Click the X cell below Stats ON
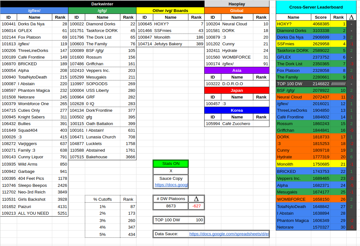The image size is (360, 246). [x=171, y=171]
